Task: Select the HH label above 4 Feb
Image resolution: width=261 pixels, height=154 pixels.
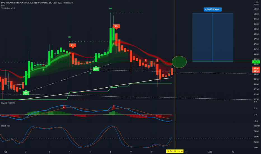Action: 69,37
